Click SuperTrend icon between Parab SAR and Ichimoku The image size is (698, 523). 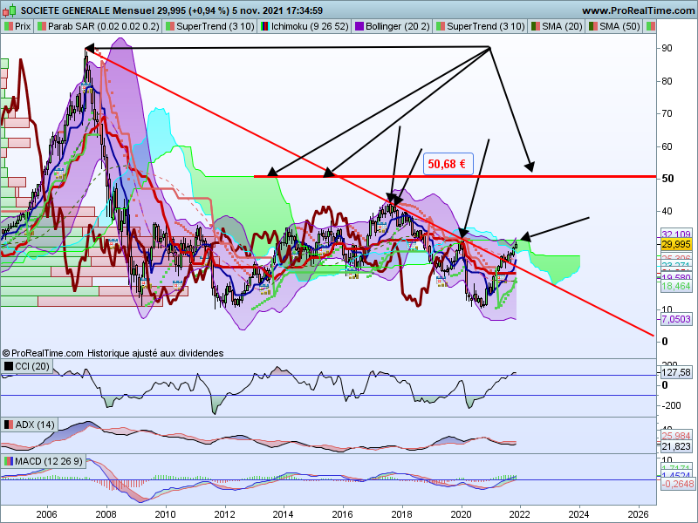pyautogui.click(x=170, y=26)
